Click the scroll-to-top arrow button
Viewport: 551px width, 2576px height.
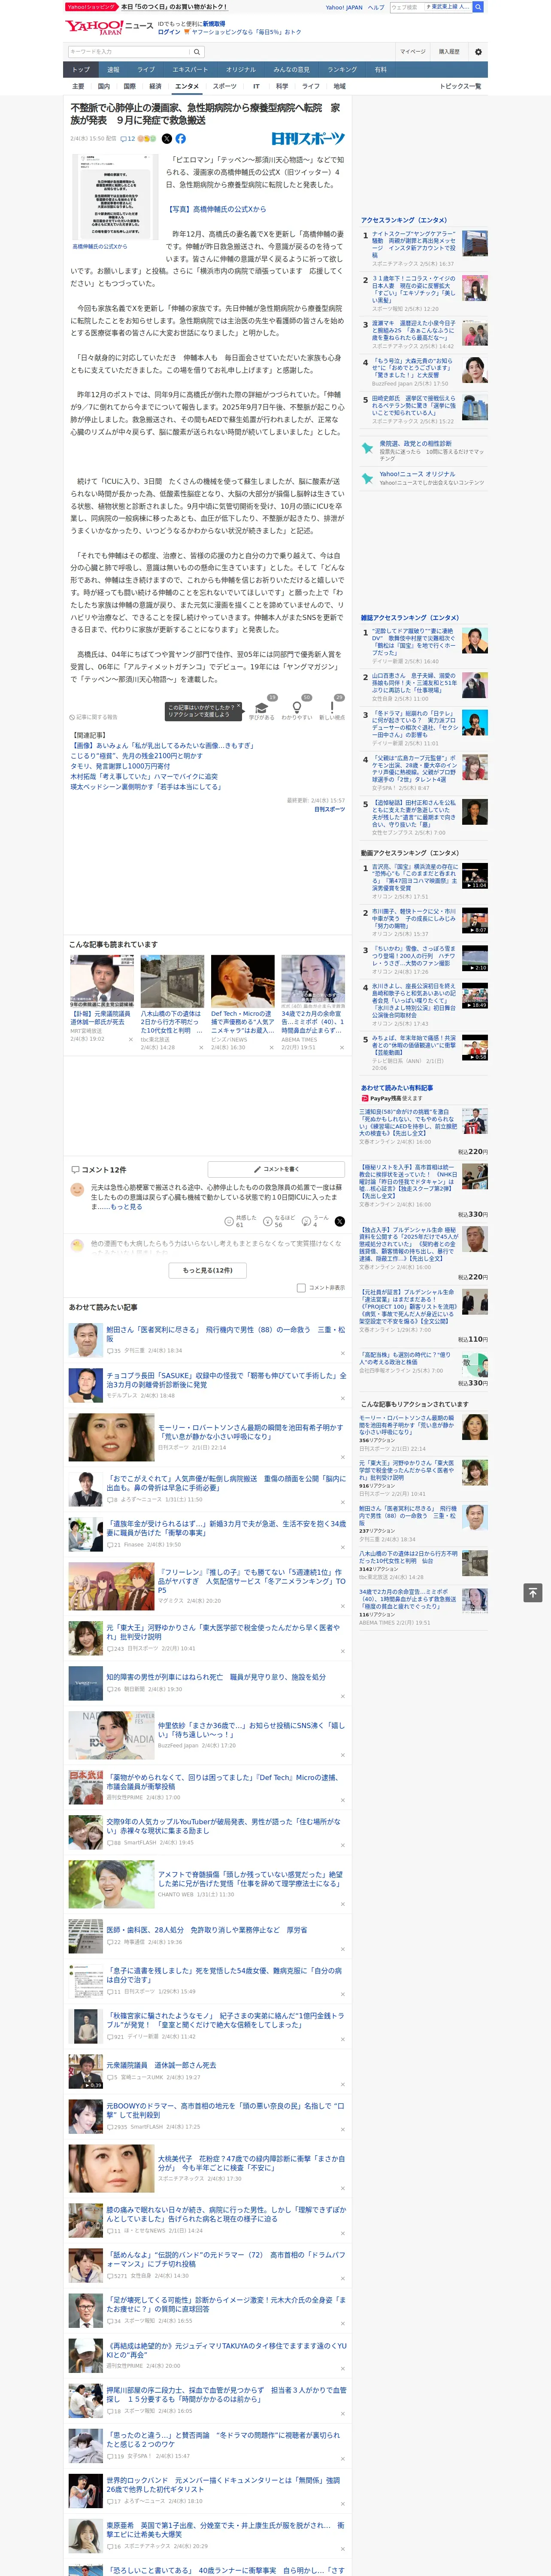532,1592
